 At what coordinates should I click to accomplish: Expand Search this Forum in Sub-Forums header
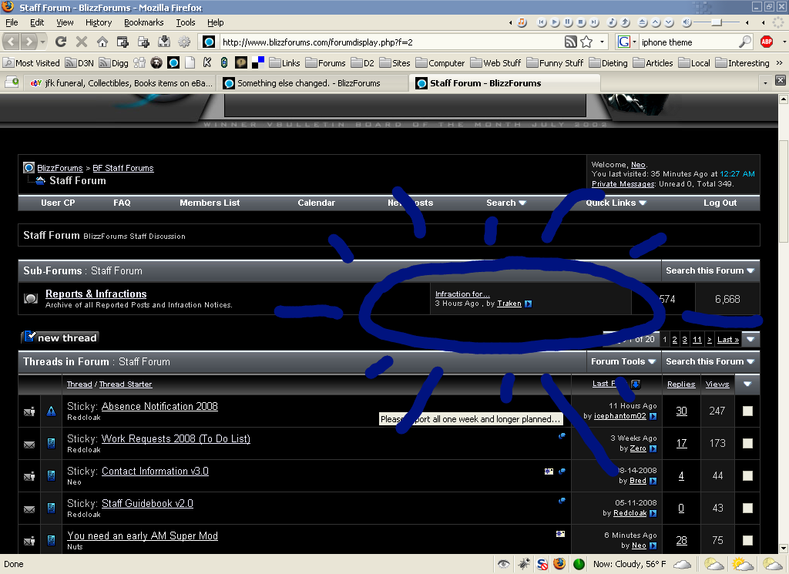click(x=710, y=270)
